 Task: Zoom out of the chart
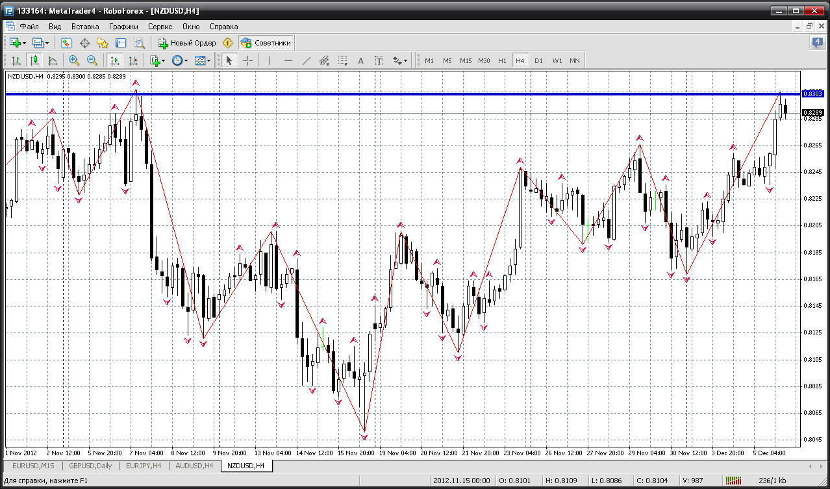(x=92, y=60)
